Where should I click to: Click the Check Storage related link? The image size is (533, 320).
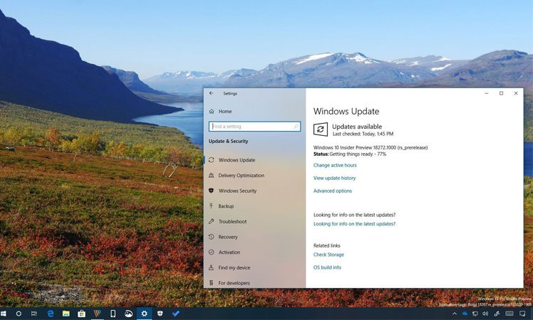(x=328, y=255)
